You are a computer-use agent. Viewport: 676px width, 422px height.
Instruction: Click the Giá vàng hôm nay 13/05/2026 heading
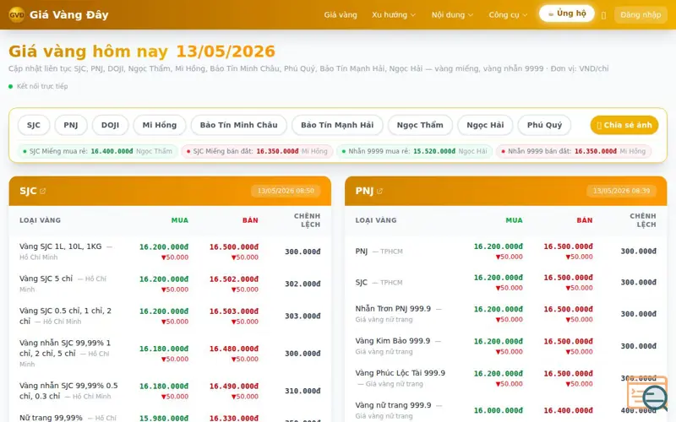coord(142,51)
